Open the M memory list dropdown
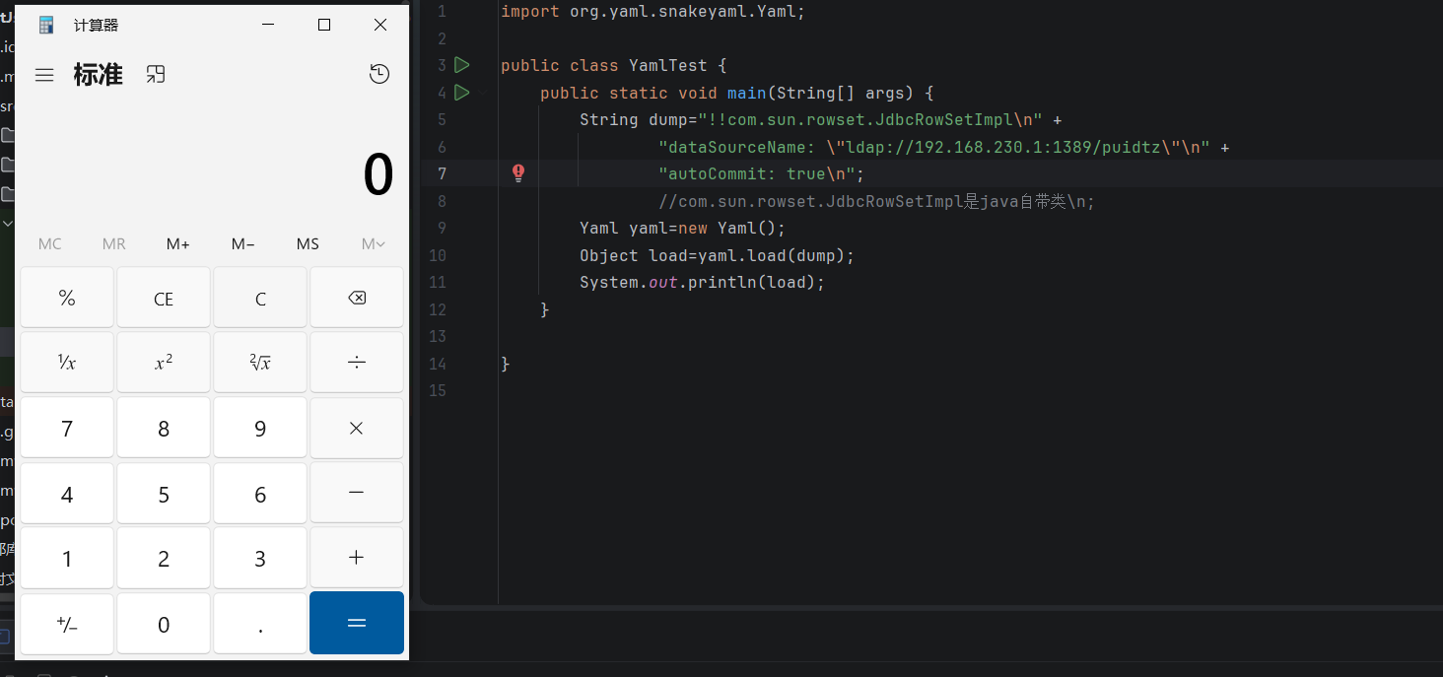 click(x=374, y=243)
